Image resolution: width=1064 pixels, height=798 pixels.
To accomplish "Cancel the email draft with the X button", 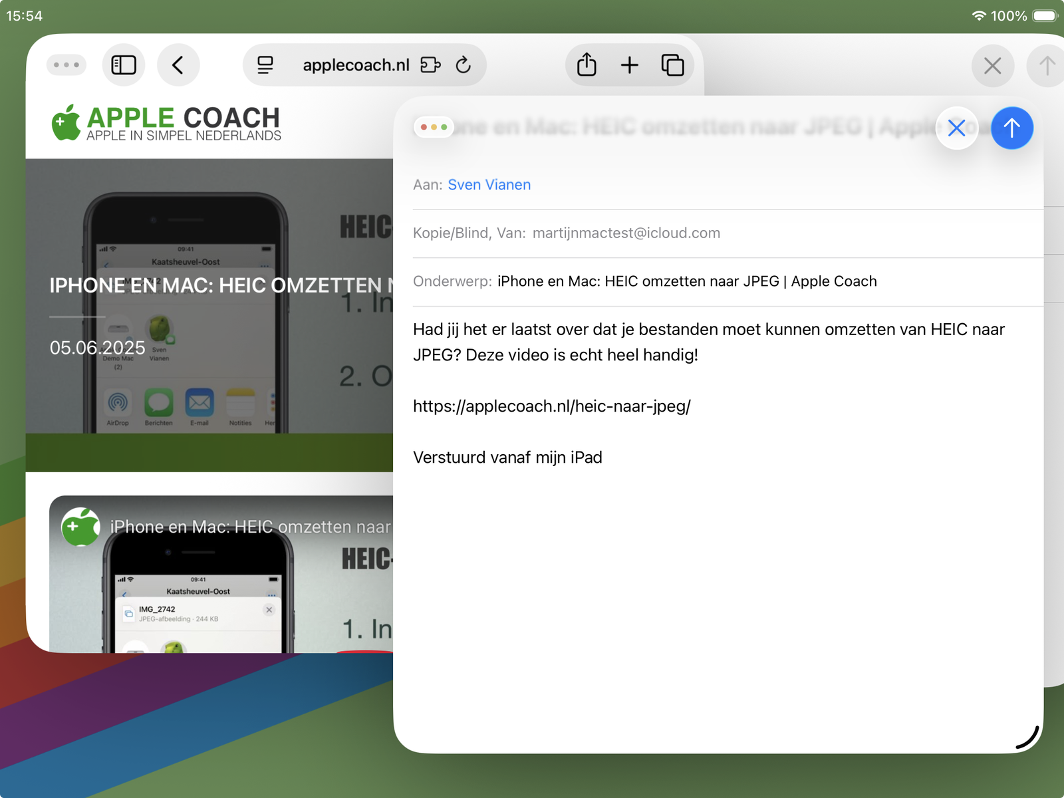I will click(956, 128).
